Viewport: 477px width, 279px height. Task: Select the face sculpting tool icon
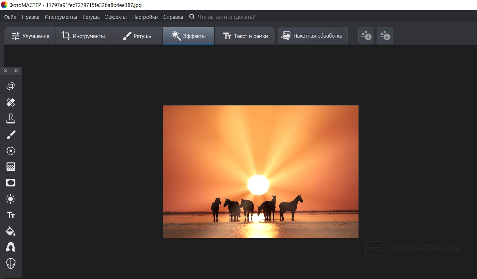pos(11,263)
